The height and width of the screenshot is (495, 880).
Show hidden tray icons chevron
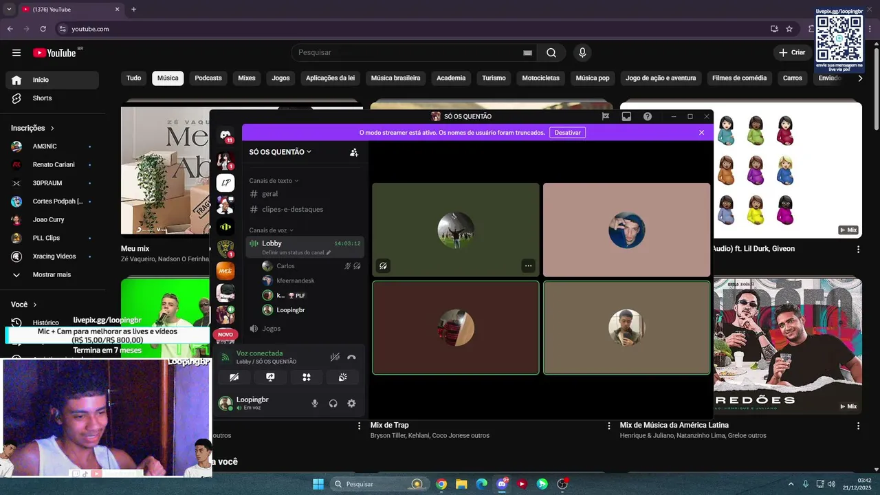(x=791, y=484)
